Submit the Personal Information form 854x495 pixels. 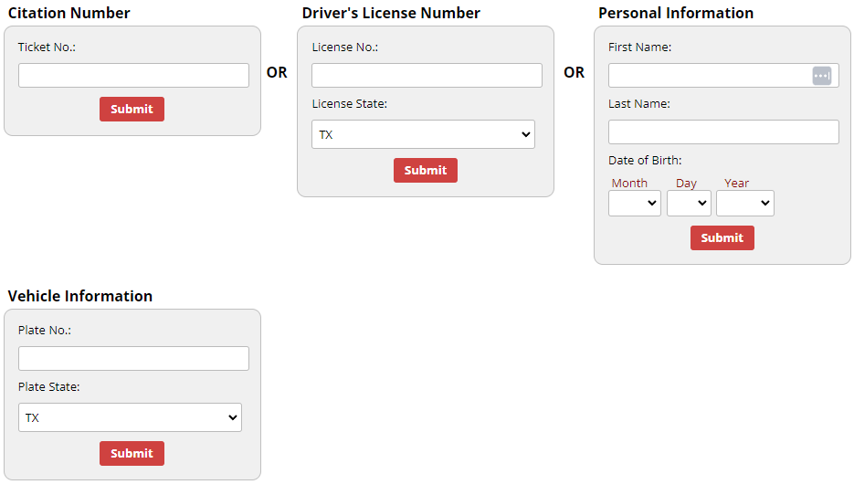[722, 237]
